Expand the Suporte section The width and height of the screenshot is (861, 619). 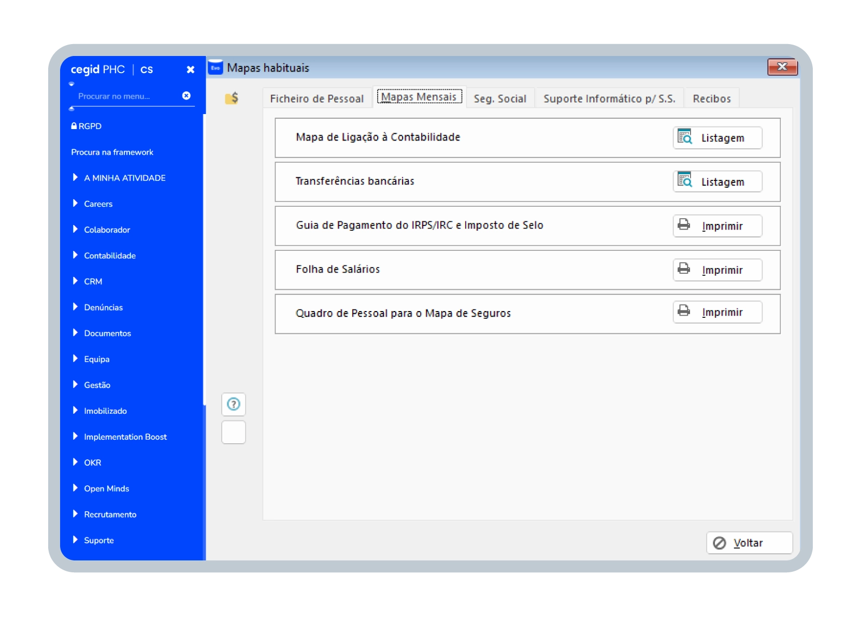(x=93, y=541)
